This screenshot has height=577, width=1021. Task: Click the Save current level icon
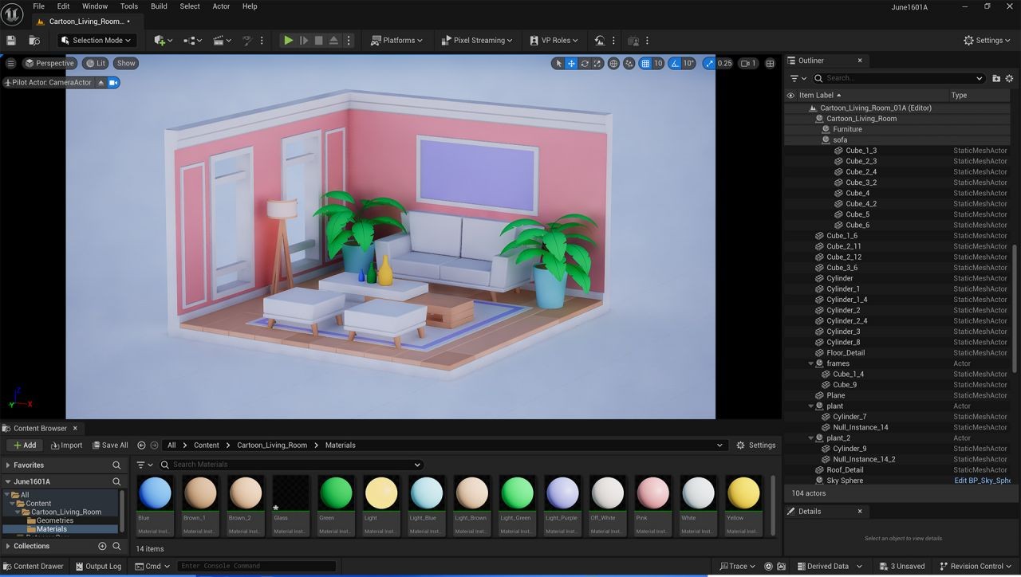(11, 41)
